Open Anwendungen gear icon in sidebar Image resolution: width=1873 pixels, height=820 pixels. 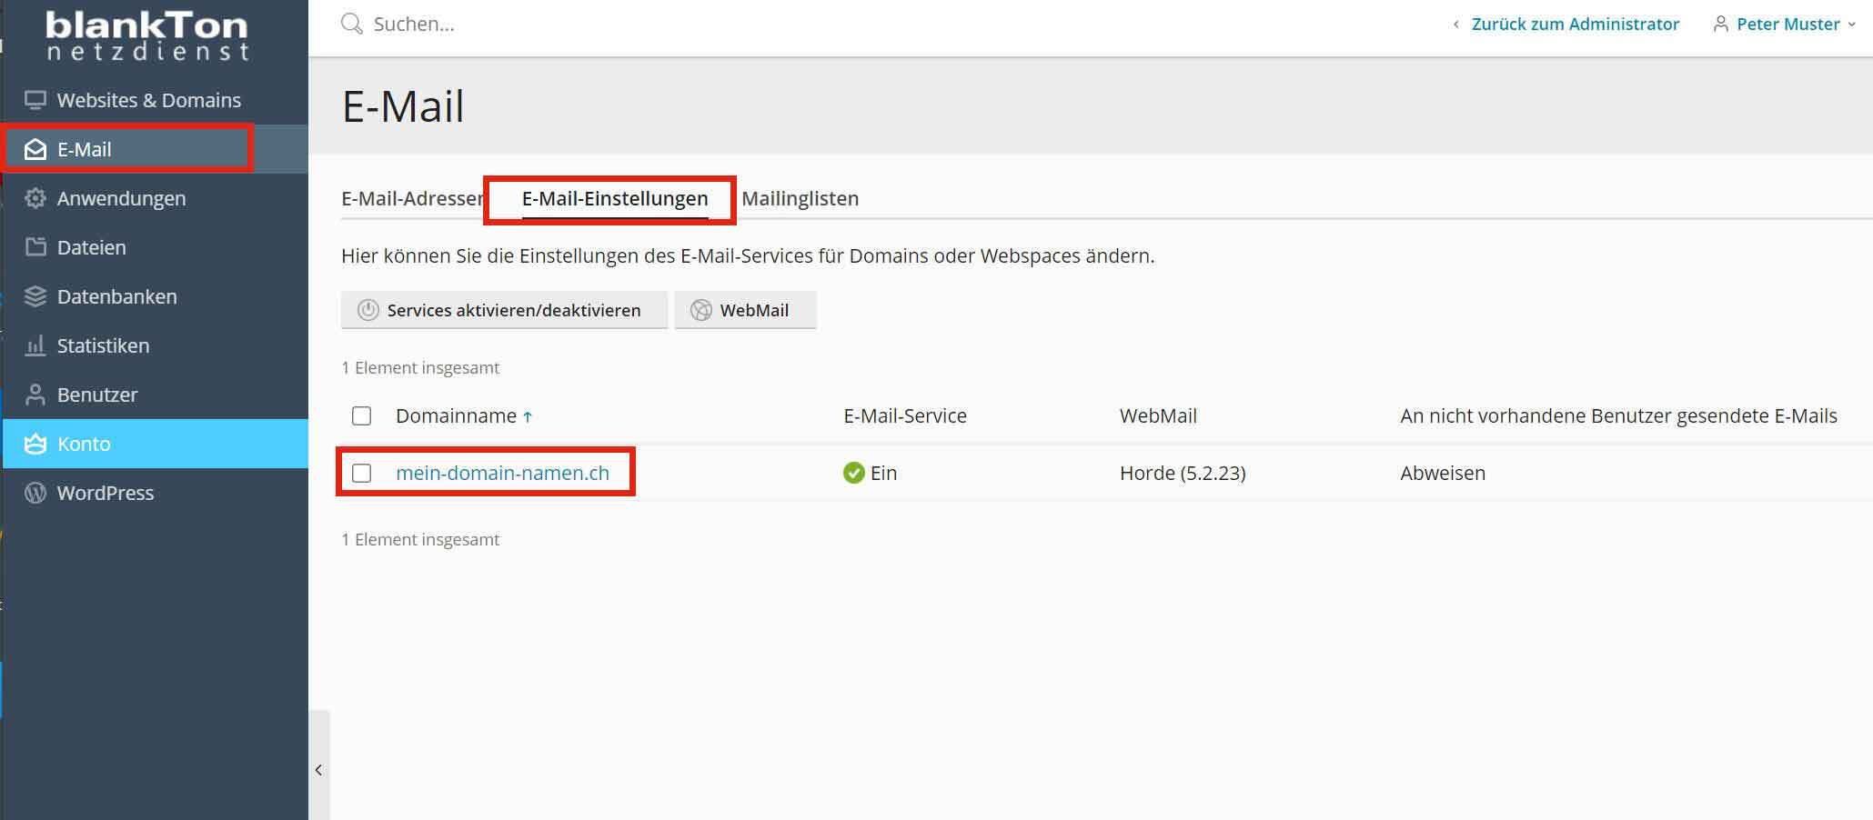[35, 198]
